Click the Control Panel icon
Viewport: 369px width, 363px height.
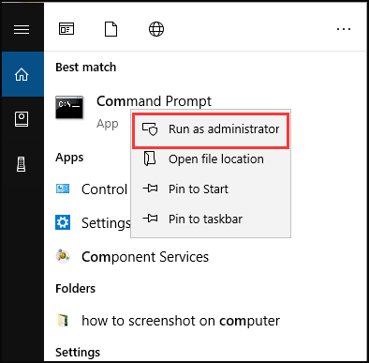[x=63, y=189]
